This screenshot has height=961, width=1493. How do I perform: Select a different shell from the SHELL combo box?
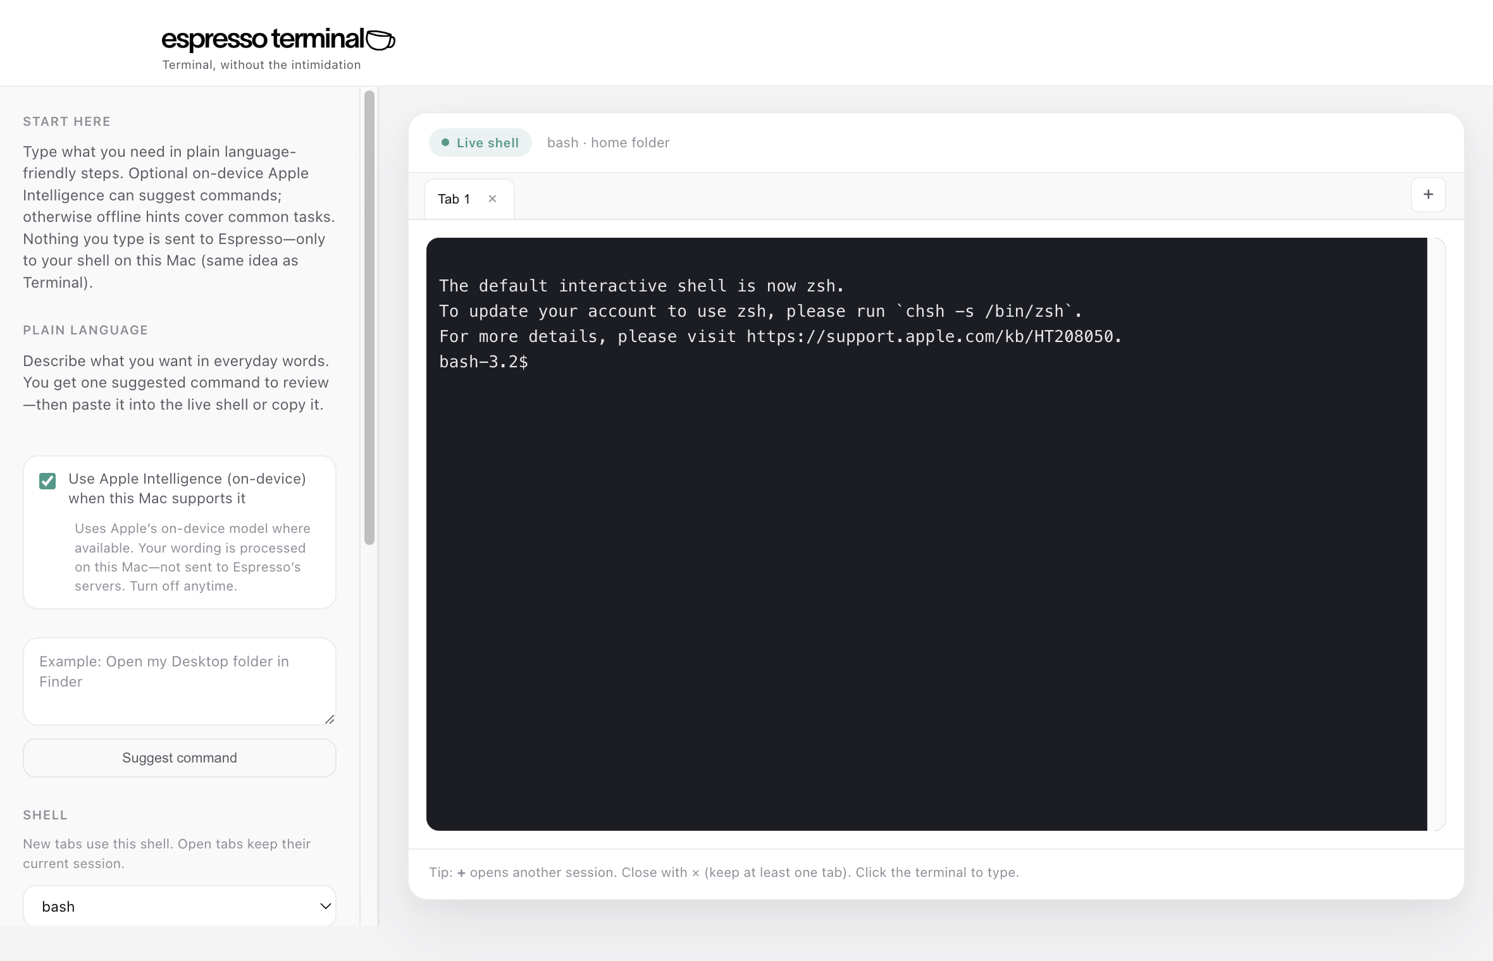pos(179,906)
